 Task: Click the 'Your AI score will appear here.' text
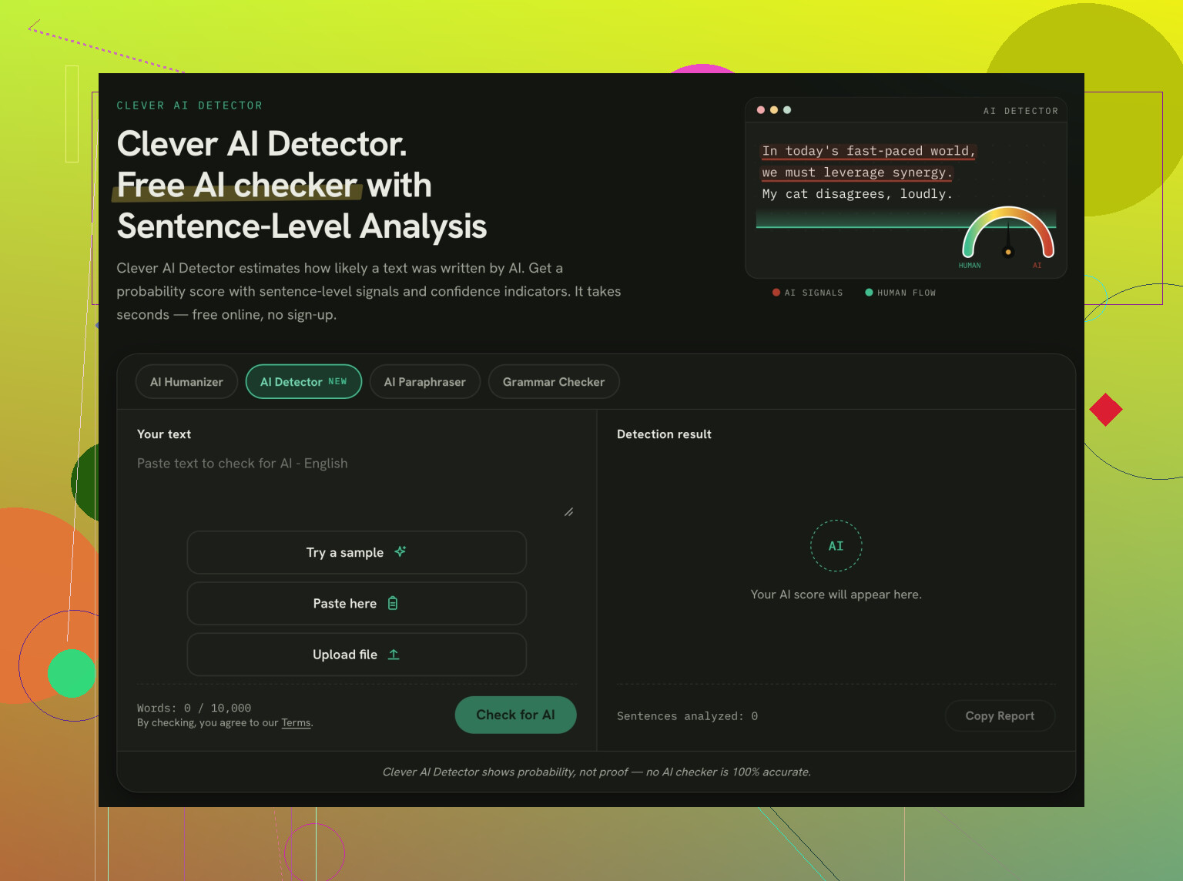tap(836, 595)
